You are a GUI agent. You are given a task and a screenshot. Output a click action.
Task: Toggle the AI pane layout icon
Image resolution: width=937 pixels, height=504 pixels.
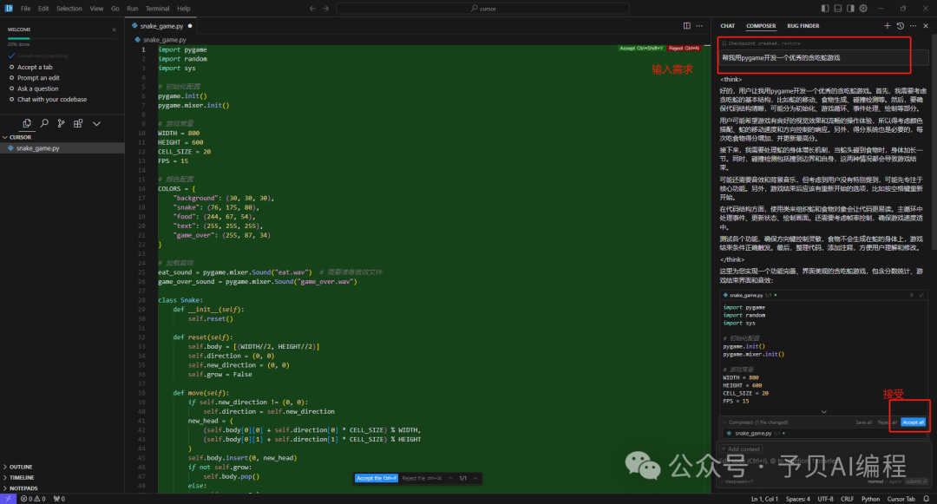tap(850, 9)
